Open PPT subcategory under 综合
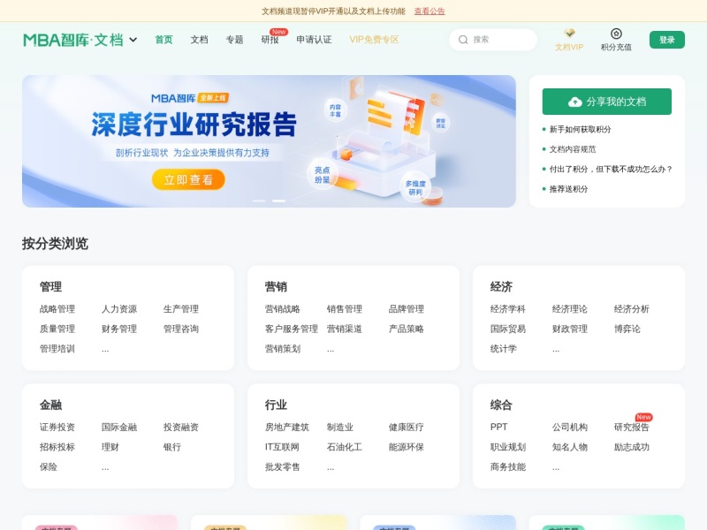Image resolution: width=707 pixels, height=530 pixels. point(498,427)
